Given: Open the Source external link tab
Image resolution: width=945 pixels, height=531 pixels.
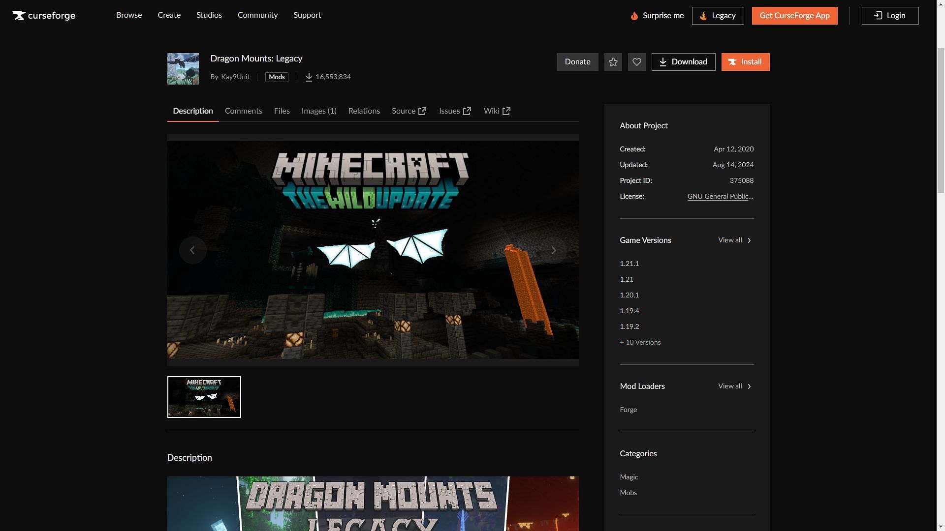Looking at the screenshot, I should (409, 110).
